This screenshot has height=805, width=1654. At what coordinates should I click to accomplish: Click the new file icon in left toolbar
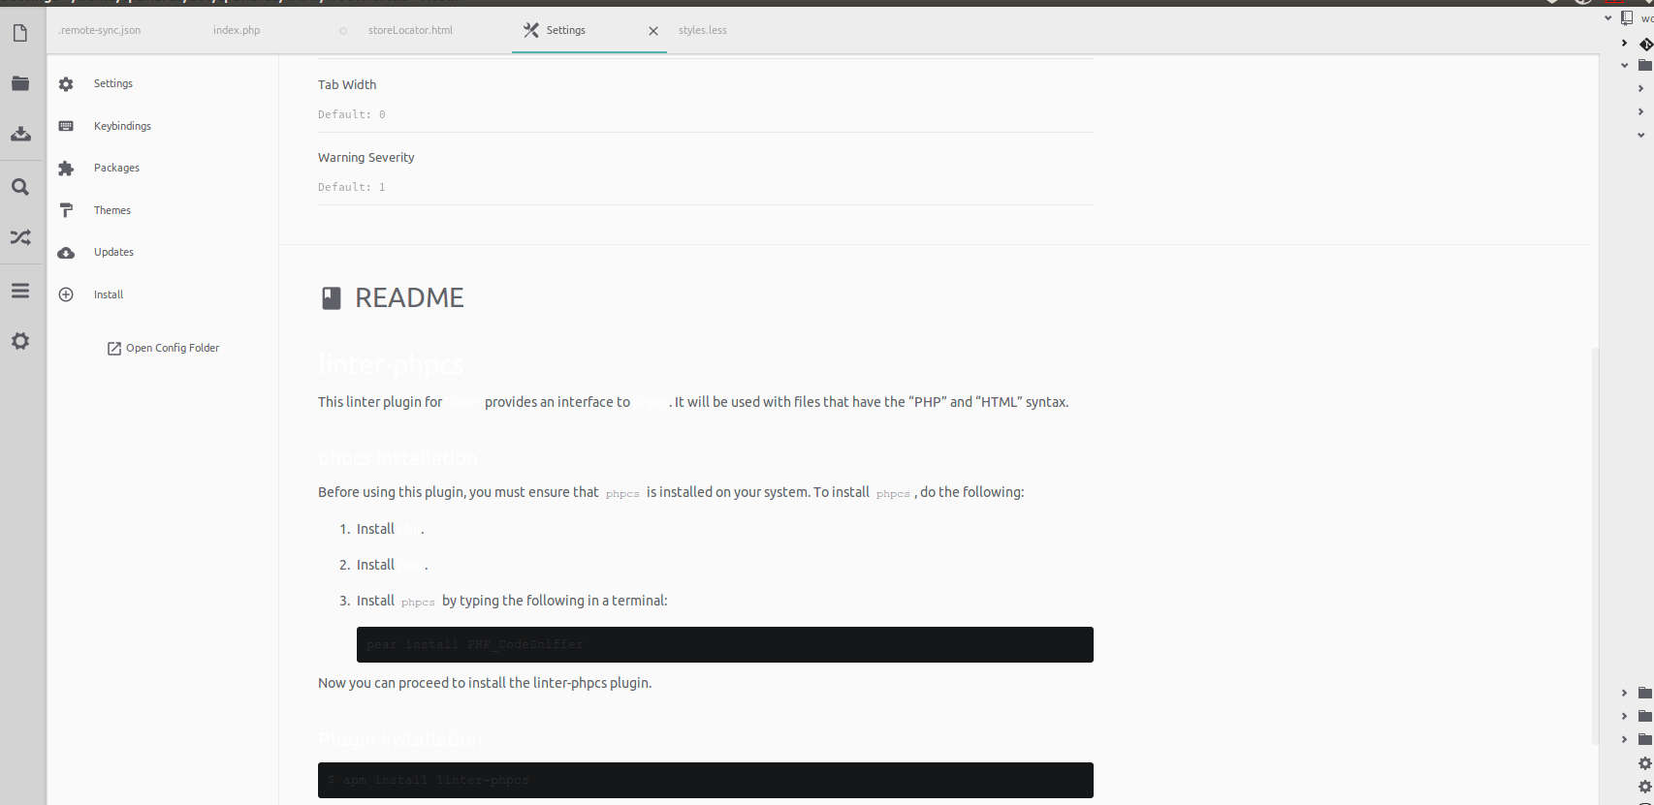(19, 33)
